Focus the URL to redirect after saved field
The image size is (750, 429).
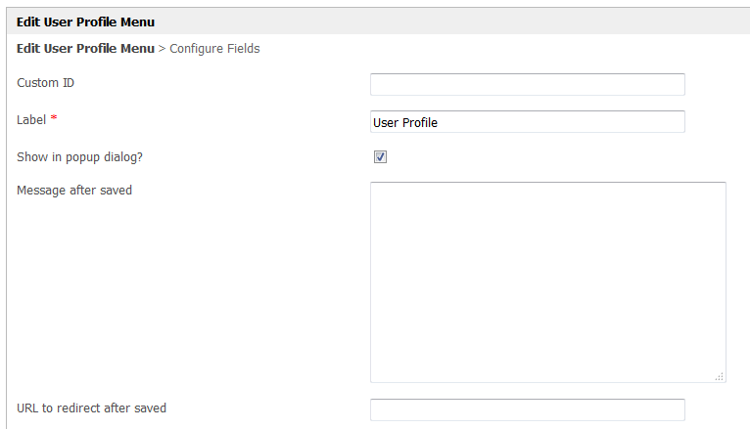(x=527, y=409)
